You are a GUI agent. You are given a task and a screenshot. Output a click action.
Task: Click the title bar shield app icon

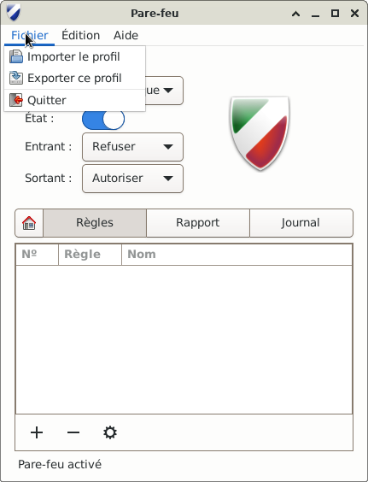click(x=14, y=13)
